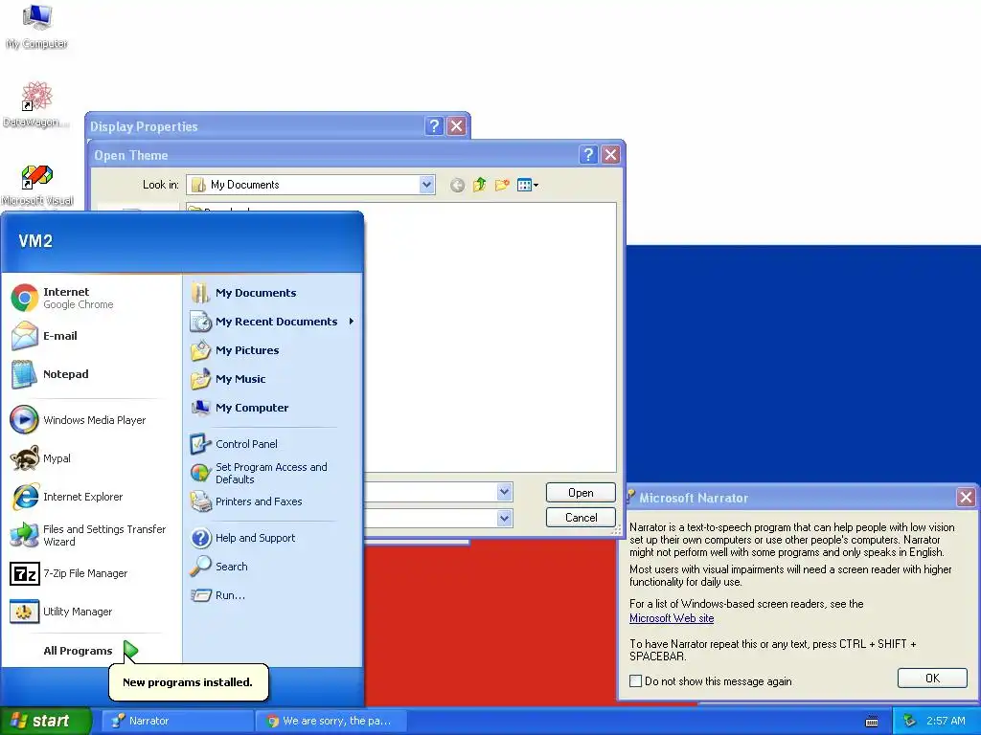Expand the files of type dropdown arrow
The image size is (981, 735).
pyautogui.click(x=504, y=518)
